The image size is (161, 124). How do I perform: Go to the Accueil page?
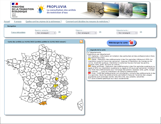click(7, 21)
